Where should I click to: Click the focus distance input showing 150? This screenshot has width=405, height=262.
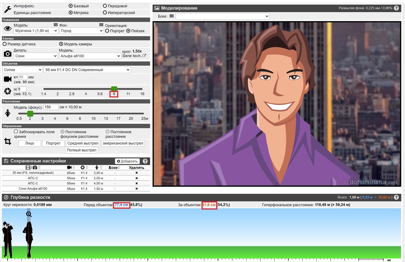pos(51,107)
